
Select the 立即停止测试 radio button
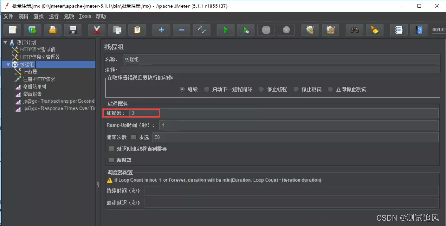coord(330,89)
